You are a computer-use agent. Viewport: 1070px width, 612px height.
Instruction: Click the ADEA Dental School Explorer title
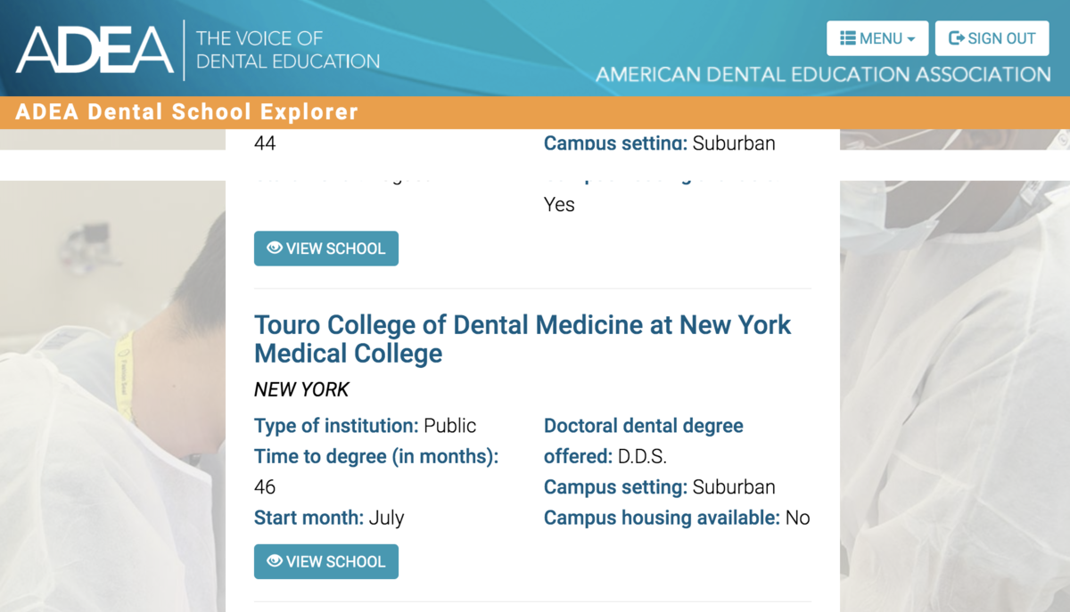point(187,112)
